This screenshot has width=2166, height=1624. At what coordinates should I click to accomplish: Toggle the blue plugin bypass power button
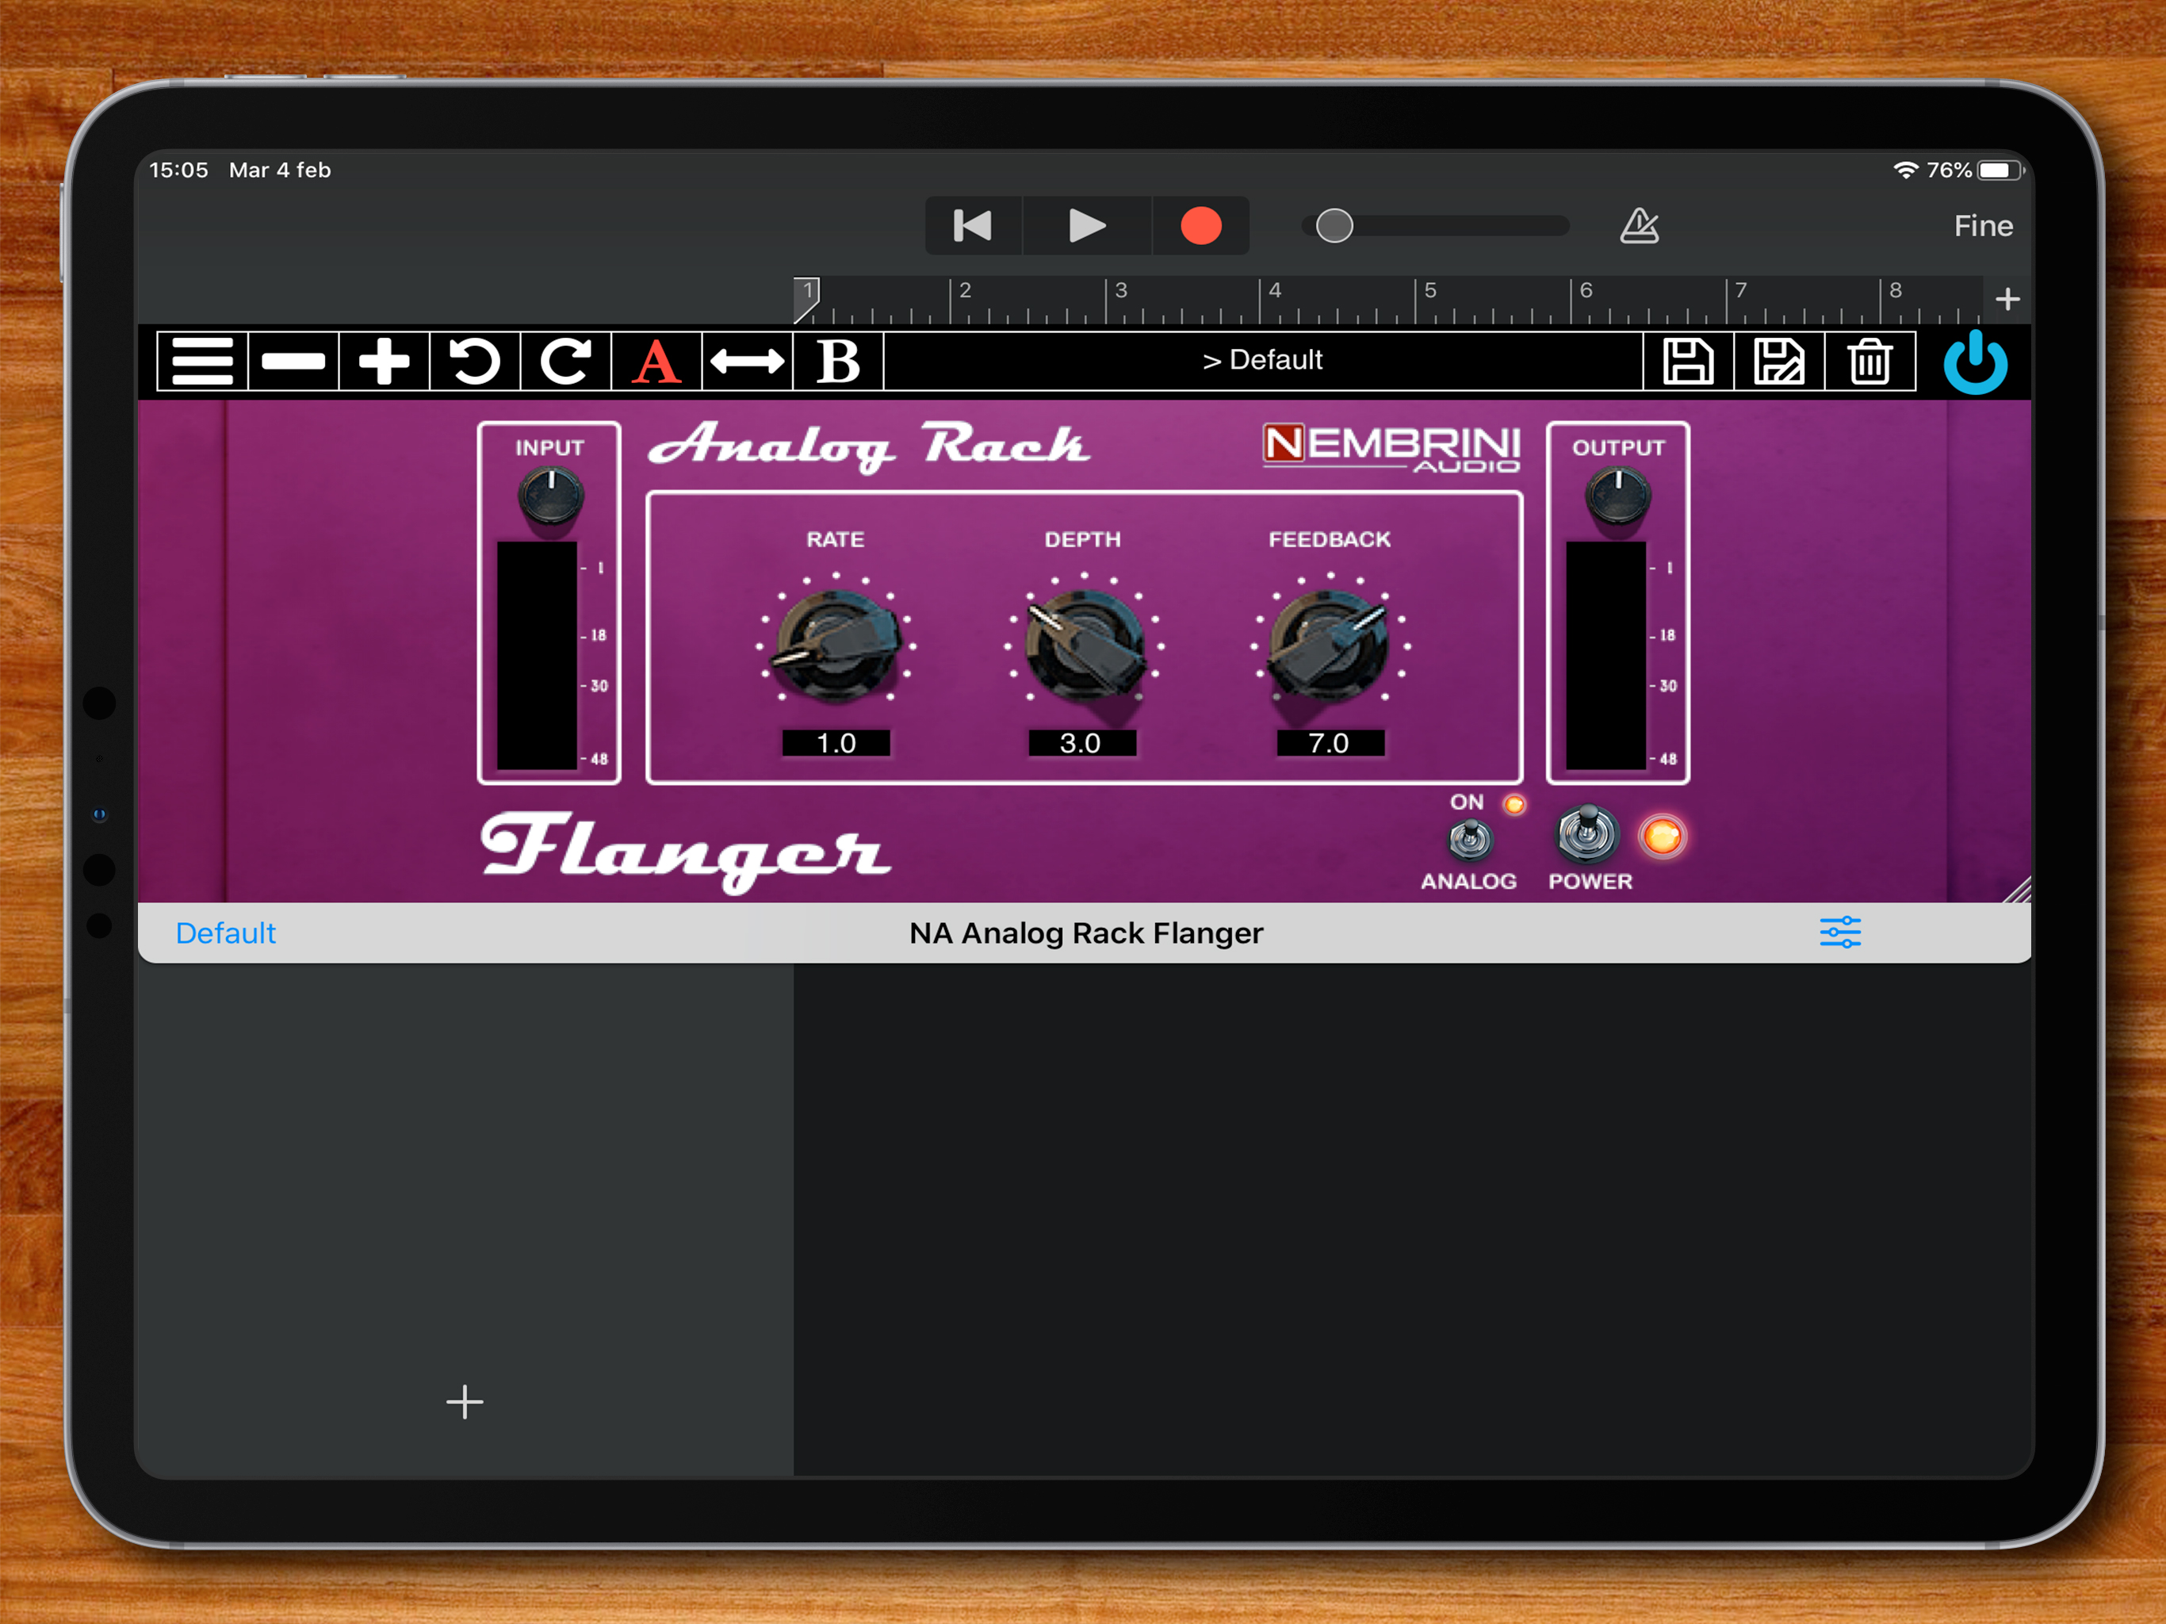pyautogui.click(x=1975, y=362)
